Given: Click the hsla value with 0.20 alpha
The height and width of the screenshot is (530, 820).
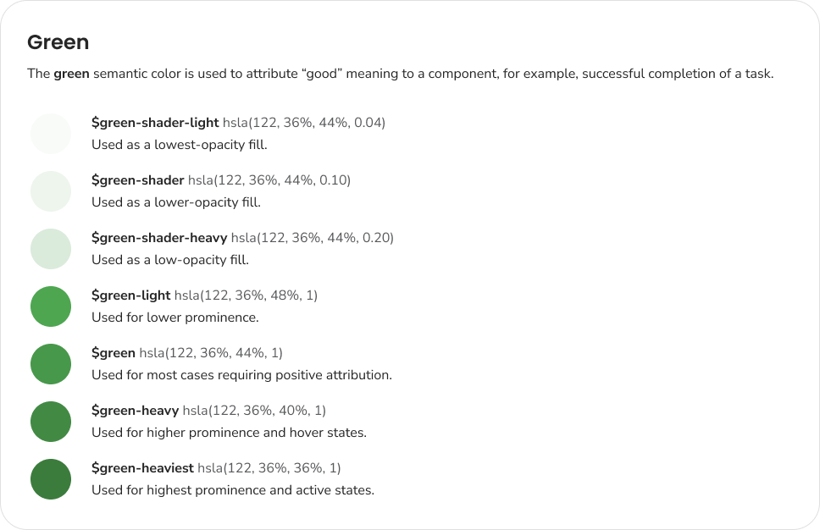Looking at the screenshot, I should pos(313,238).
